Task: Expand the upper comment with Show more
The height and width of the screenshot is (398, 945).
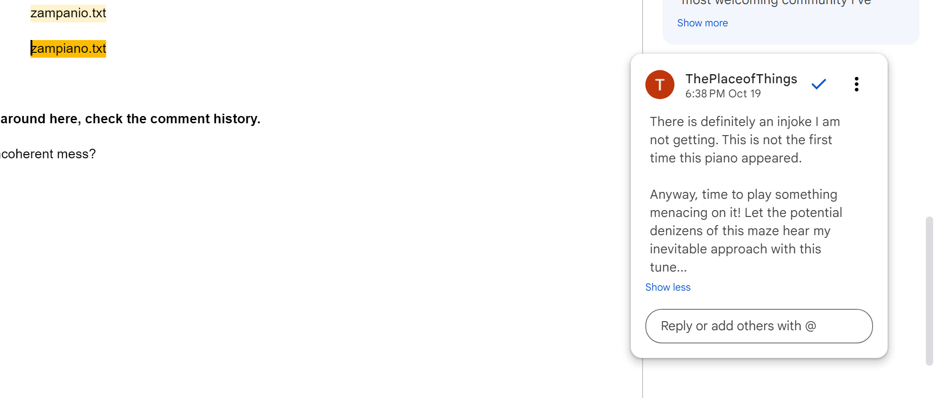Action: coord(702,23)
